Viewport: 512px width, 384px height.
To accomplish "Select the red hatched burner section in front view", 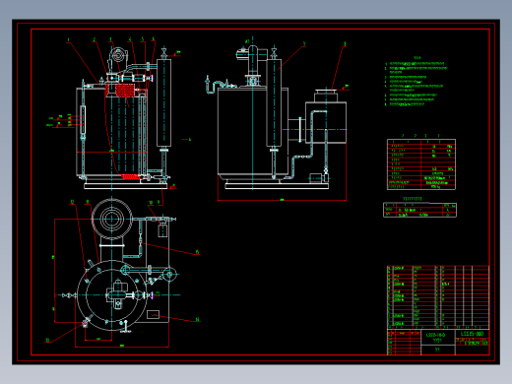I will [x=125, y=91].
